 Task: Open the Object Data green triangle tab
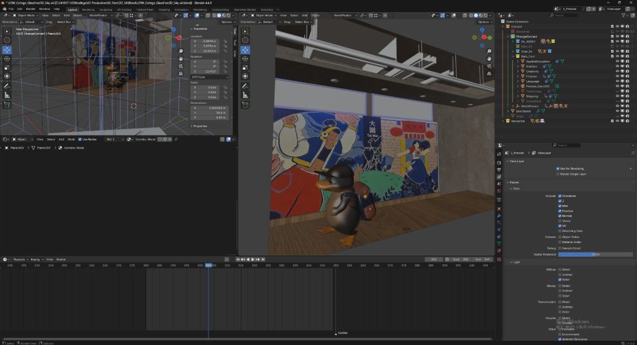[499, 243]
